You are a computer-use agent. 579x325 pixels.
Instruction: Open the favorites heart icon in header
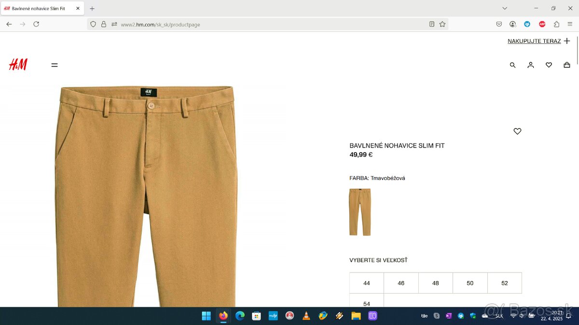point(549,65)
